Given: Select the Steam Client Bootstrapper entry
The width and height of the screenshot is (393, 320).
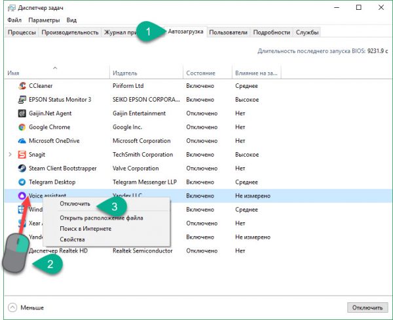Looking at the screenshot, I should pos(63,169).
